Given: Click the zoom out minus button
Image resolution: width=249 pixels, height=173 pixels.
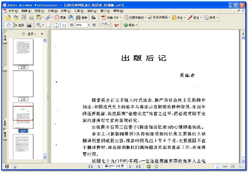Looking at the screenshot, I should pos(72,25).
